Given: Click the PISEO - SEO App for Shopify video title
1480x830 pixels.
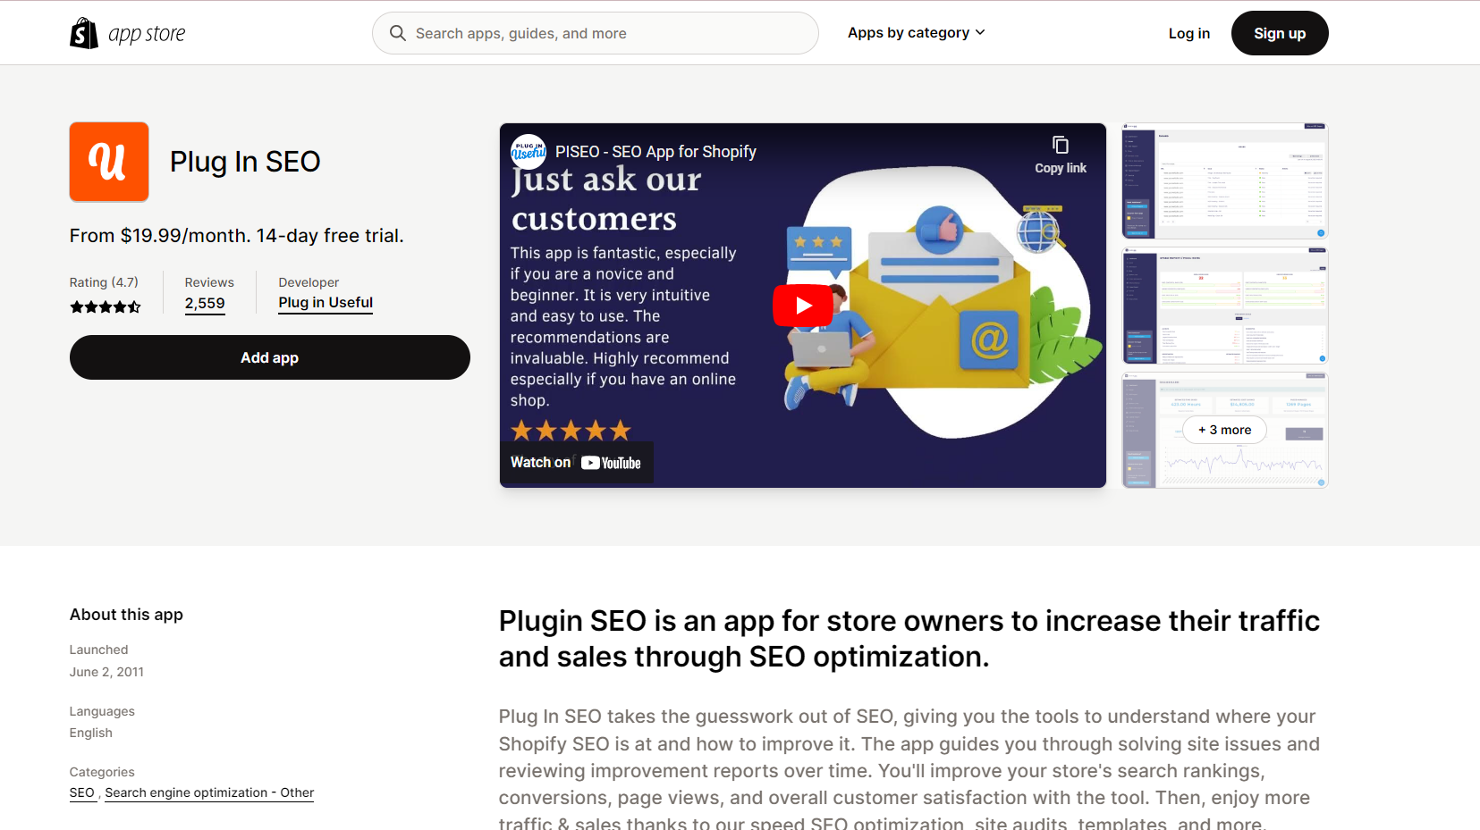Looking at the screenshot, I should pos(655,152).
